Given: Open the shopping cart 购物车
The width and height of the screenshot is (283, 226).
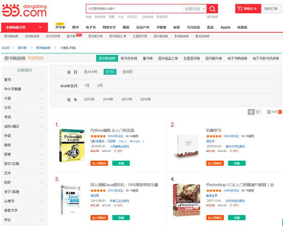Looking at the screenshot, I should 248,9.
